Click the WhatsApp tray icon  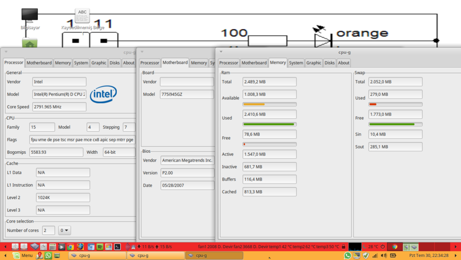click(x=347, y=255)
